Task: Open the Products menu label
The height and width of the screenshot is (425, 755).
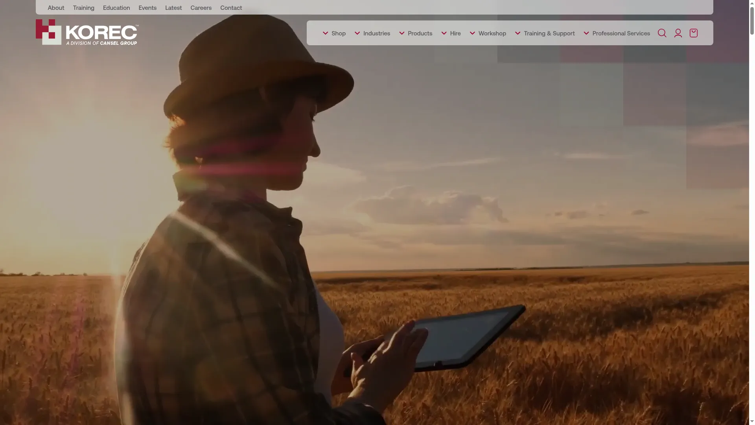Action: [420, 33]
